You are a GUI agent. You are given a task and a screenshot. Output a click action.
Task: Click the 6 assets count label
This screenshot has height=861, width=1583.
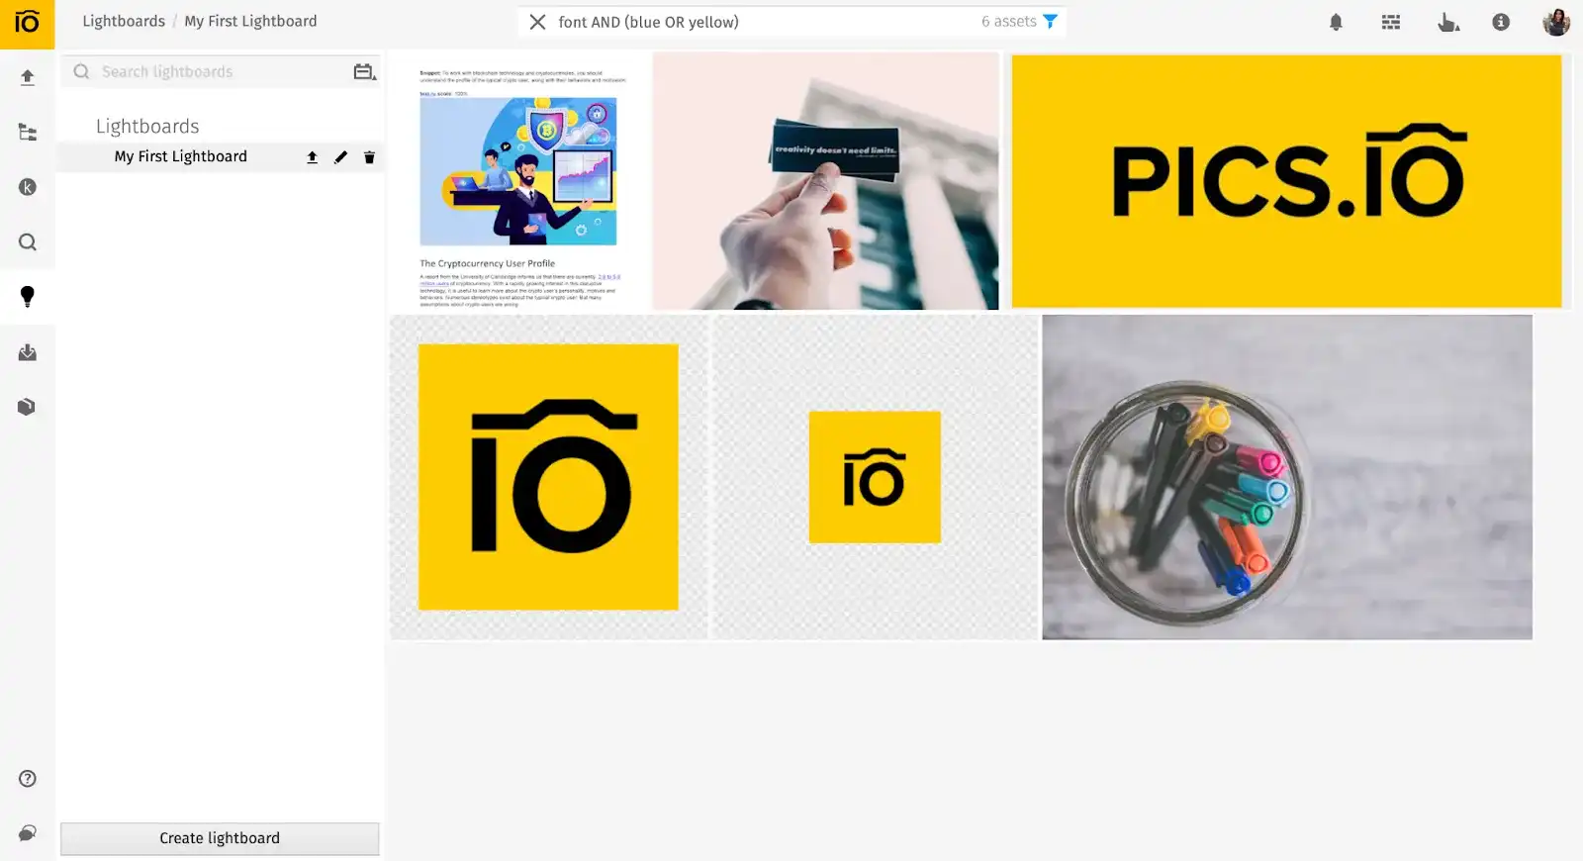click(x=1008, y=22)
